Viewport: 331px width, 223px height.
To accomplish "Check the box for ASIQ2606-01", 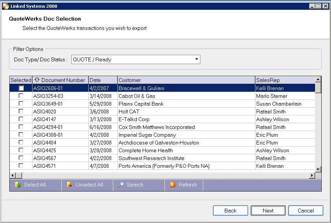I will pos(21,88).
